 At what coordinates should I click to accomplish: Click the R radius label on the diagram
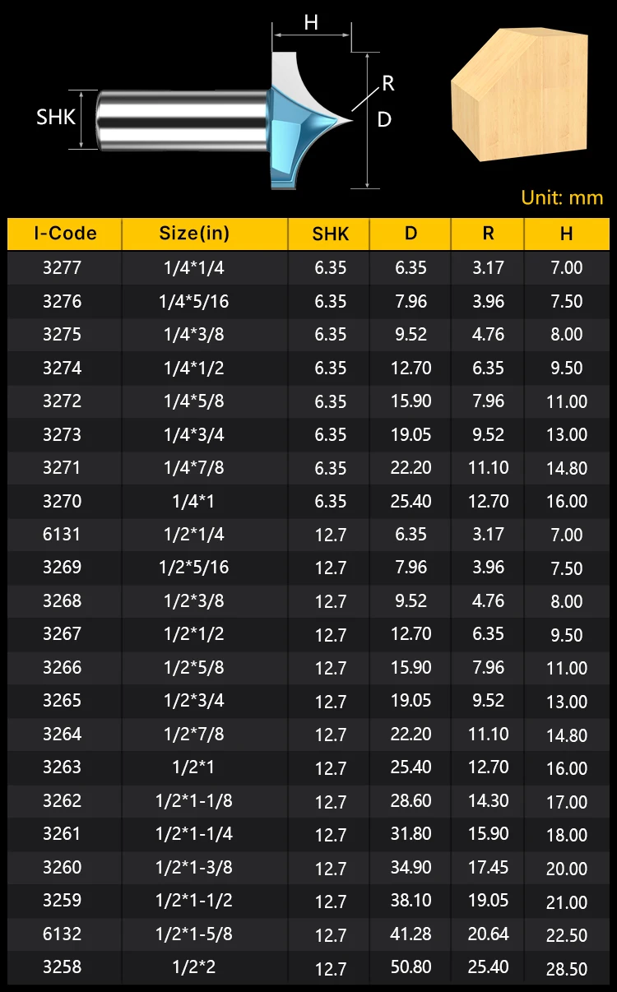pyautogui.click(x=388, y=84)
